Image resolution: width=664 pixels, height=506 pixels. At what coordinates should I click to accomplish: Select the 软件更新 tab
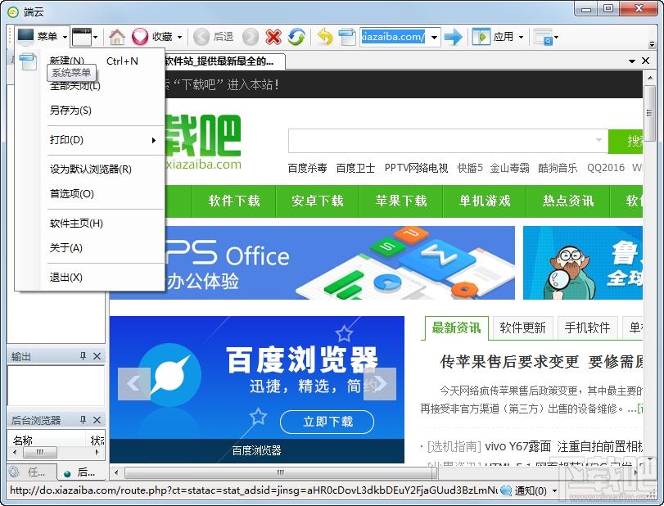522,328
